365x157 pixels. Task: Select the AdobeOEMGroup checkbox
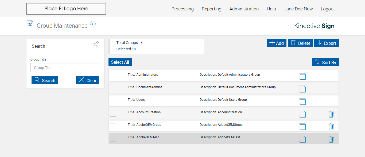tap(113, 126)
